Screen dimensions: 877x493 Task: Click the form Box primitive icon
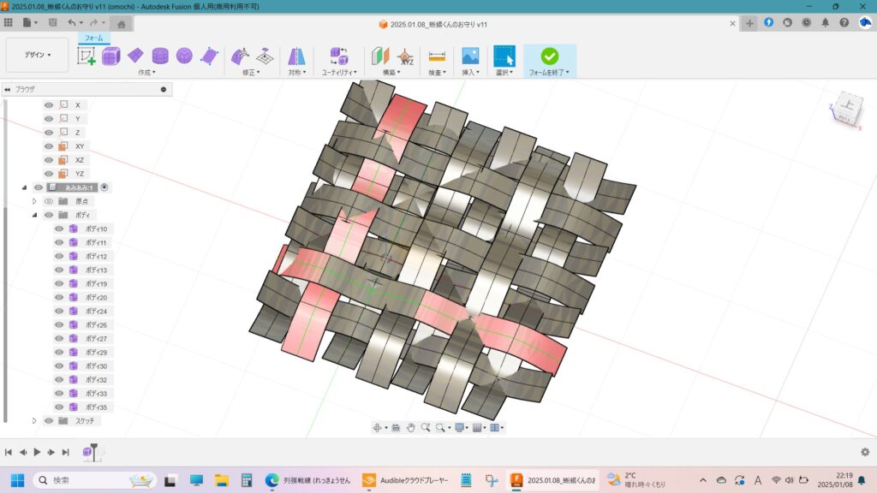point(111,56)
